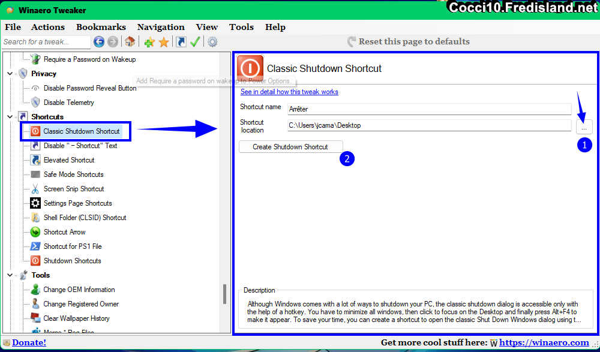Click the Shortcut location path field
The image size is (600, 352).
pyautogui.click(x=430, y=125)
